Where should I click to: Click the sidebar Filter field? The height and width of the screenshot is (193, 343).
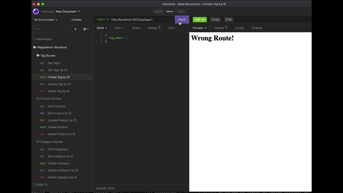point(52,29)
